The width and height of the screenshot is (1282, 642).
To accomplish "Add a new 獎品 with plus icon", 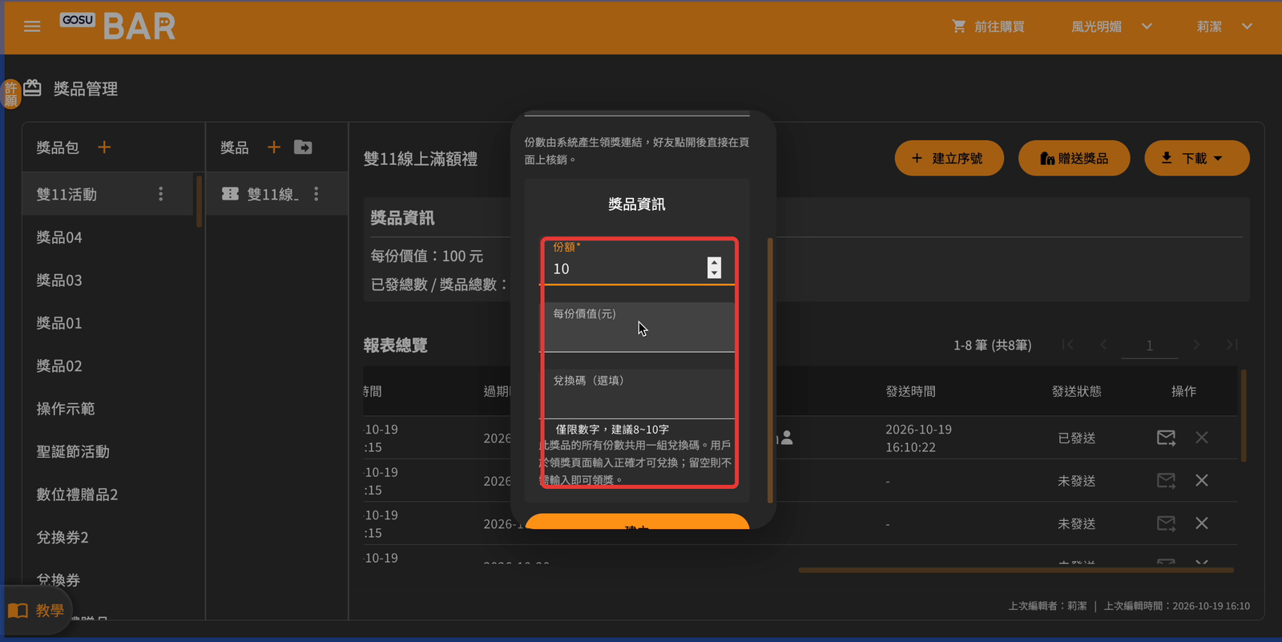I will click(x=274, y=147).
